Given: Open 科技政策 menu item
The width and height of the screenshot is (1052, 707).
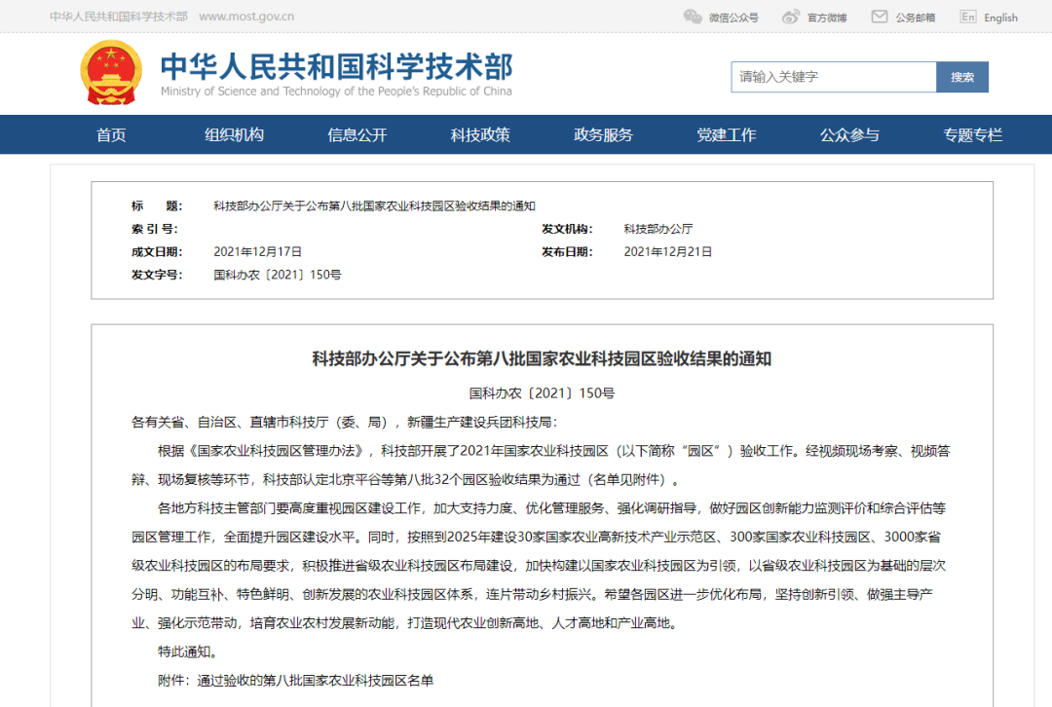Looking at the screenshot, I should (480, 134).
